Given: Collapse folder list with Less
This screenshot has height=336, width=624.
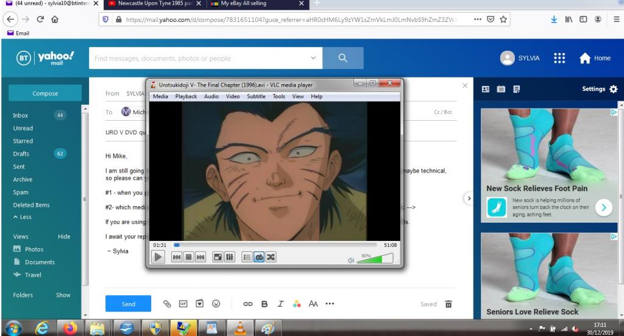Looking at the screenshot, I should pyautogui.click(x=23, y=217).
